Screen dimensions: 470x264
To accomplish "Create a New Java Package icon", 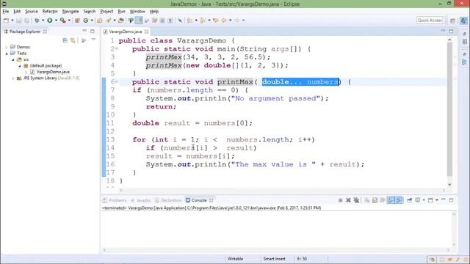I will pos(77,21).
